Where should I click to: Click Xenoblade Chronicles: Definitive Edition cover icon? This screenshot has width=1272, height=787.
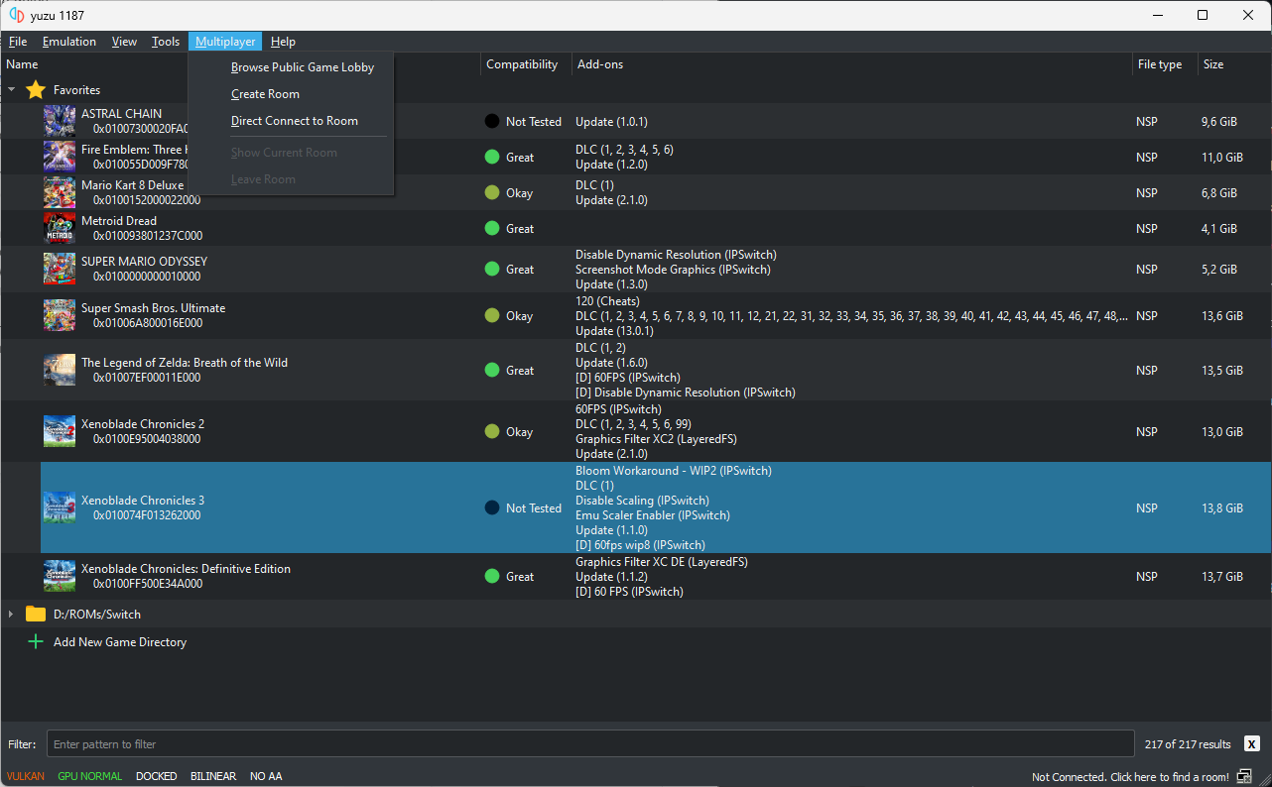(60, 576)
